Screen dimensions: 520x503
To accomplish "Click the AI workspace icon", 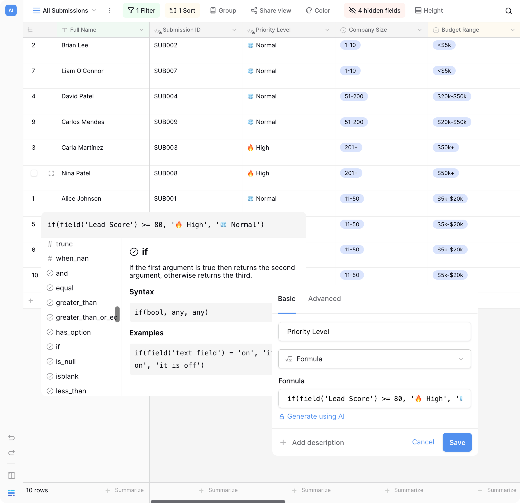I will tap(11, 10).
